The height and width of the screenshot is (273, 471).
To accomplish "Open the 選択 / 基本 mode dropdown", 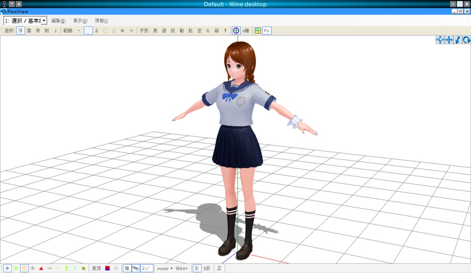I will (x=43, y=20).
